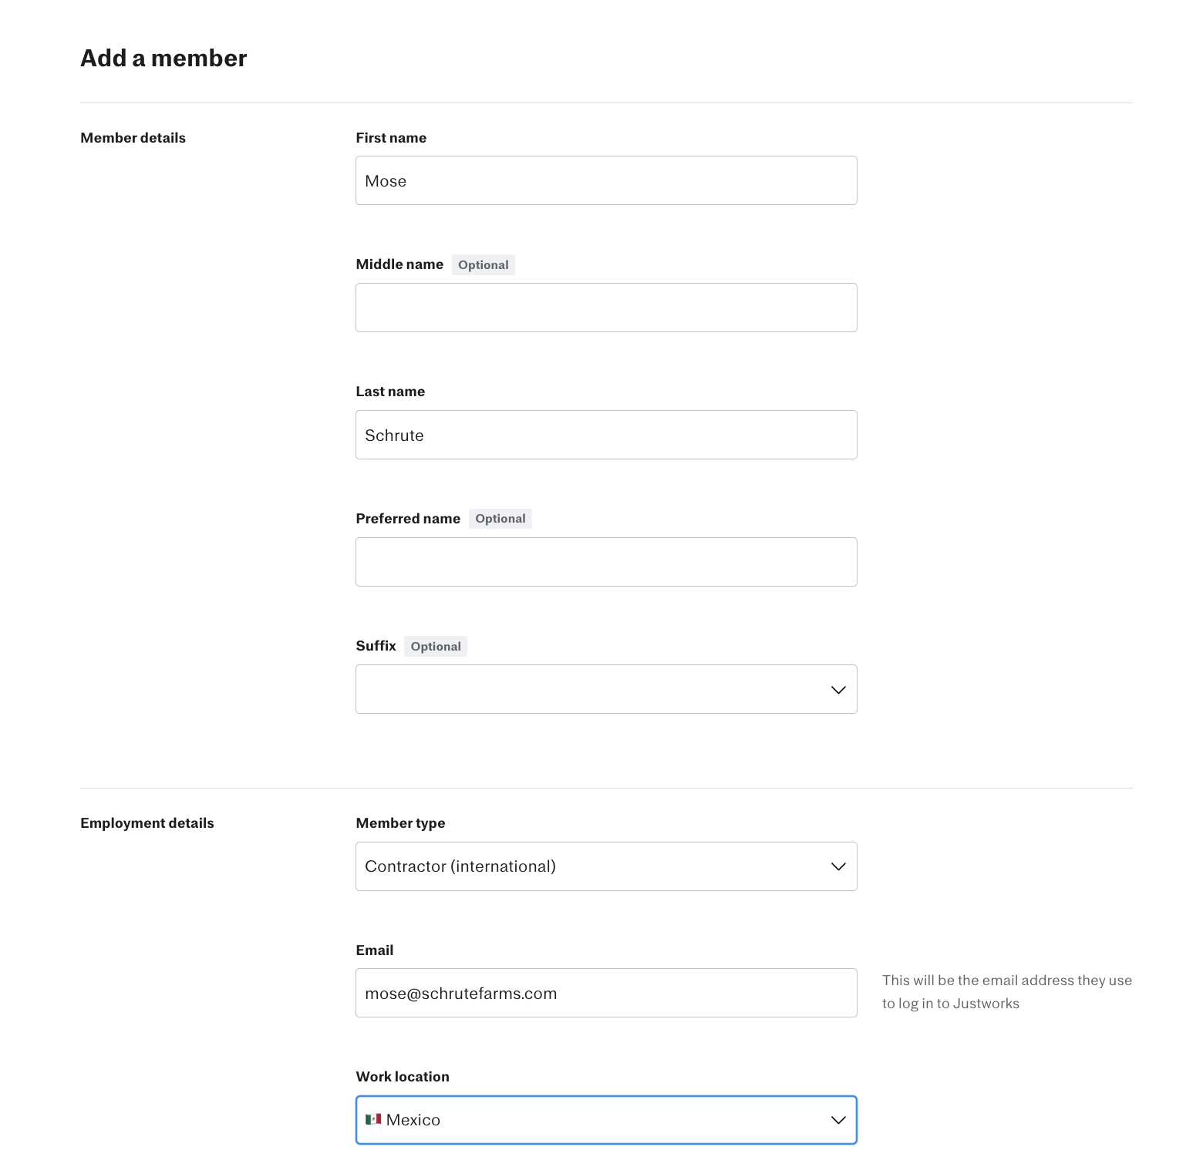The width and height of the screenshot is (1203, 1167).
Task: Click the "Employment details" section label
Action: coord(147,823)
